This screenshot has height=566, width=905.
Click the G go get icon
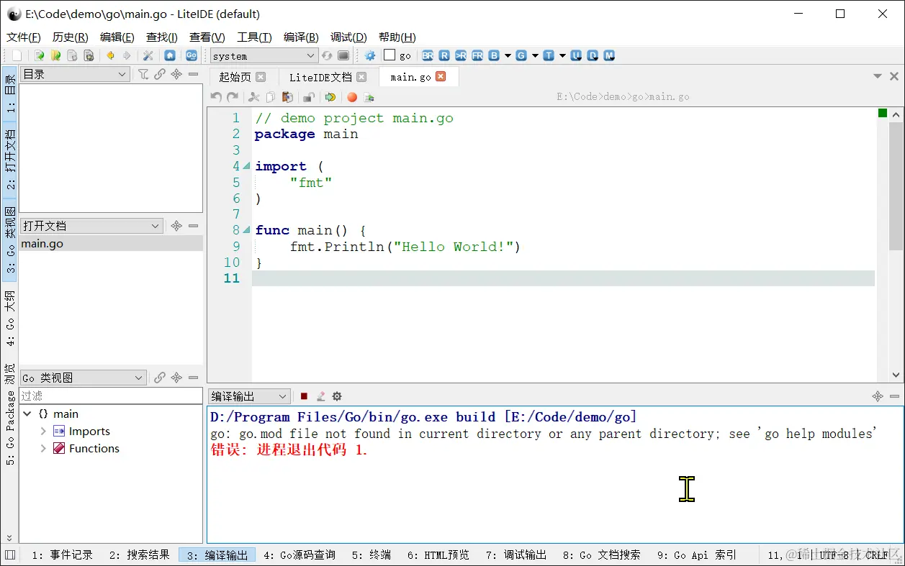coord(521,55)
